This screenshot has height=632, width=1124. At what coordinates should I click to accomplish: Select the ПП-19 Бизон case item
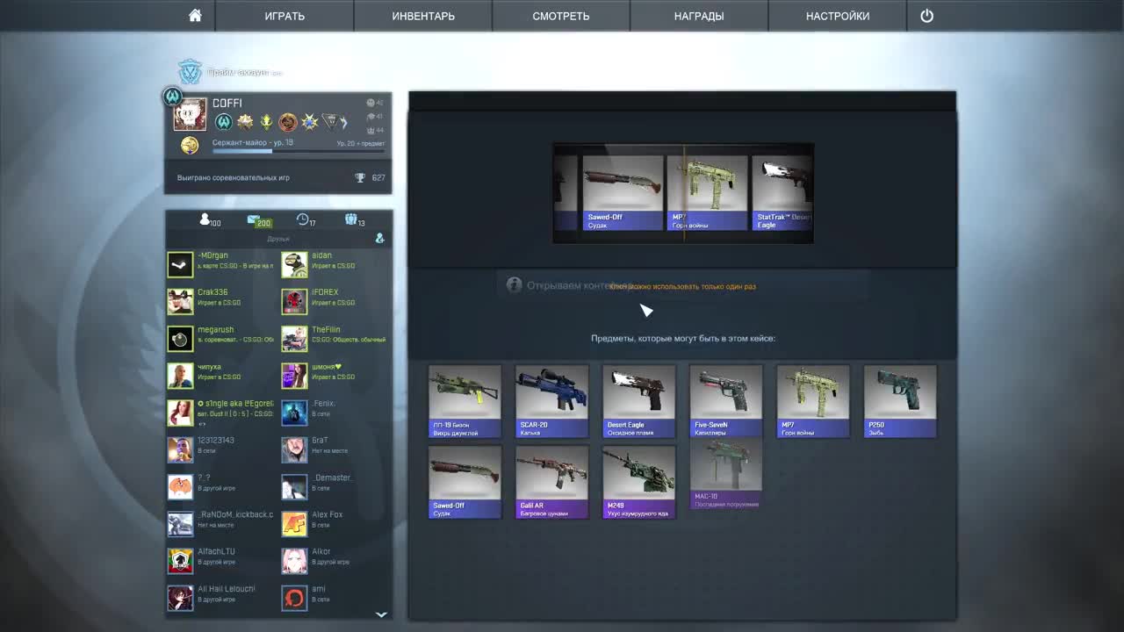(465, 401)
